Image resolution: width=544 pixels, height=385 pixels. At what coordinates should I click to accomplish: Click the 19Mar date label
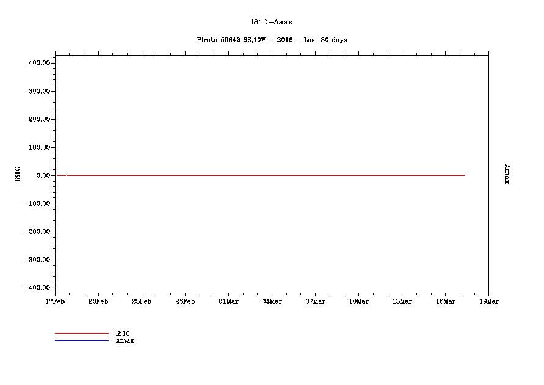488,301
